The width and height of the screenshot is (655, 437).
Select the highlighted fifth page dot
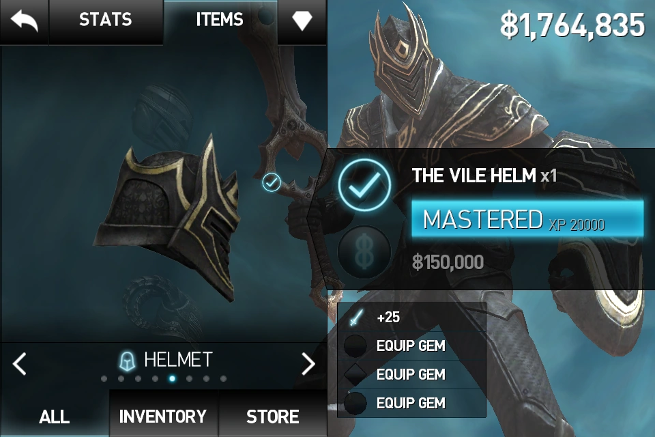click(172, 379)
